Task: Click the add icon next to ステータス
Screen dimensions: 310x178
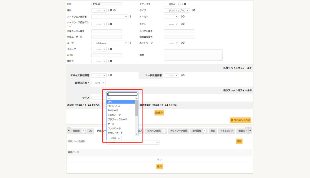Action: point(185,4)
